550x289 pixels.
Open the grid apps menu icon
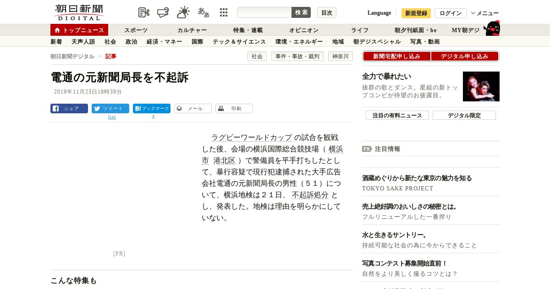pyautogui.click(x=224, y=12)
